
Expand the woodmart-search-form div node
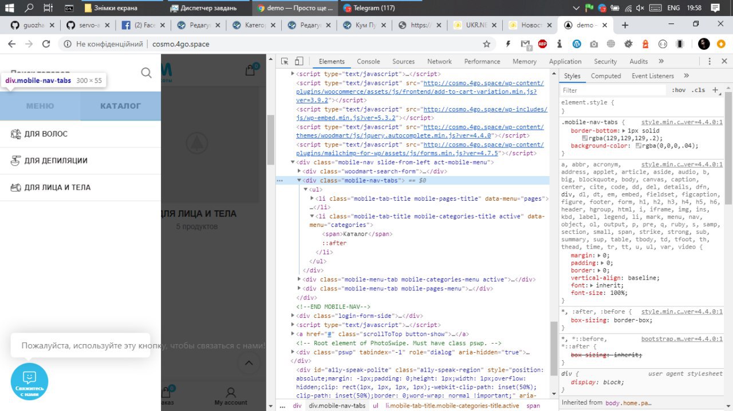(299, 171)
